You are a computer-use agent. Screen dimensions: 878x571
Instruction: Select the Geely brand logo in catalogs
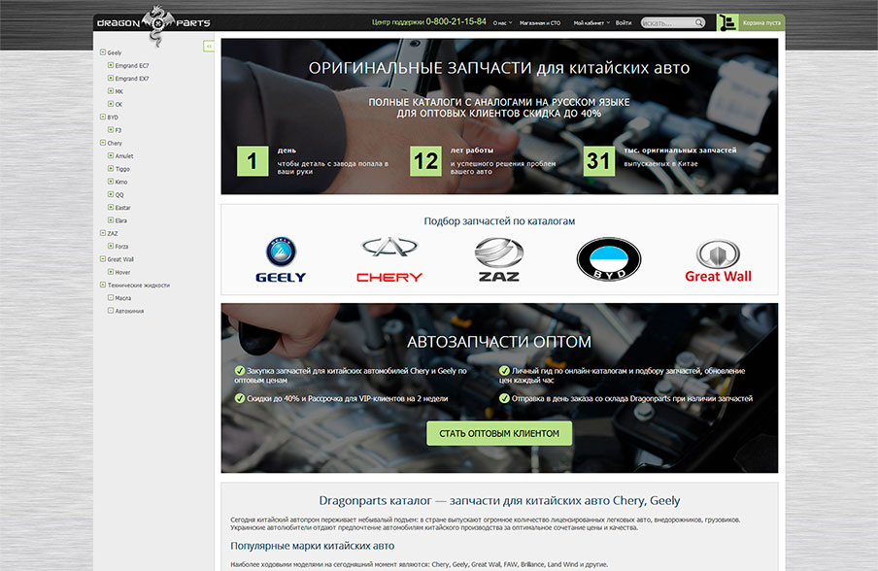281,259
